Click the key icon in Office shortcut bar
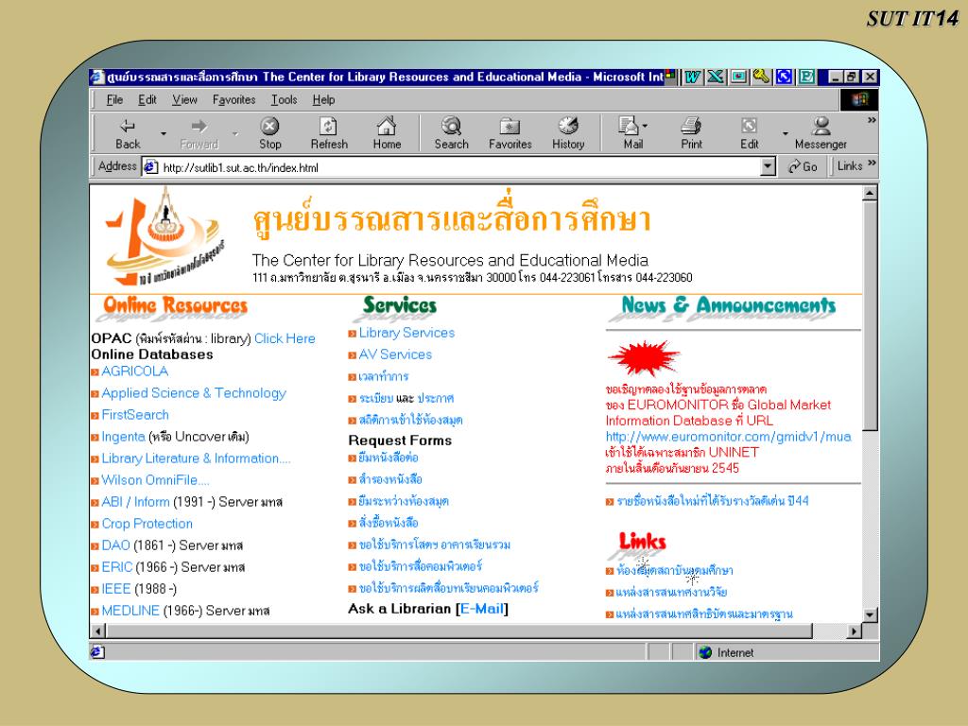This screenshot has height=726, width=968. 761,77
